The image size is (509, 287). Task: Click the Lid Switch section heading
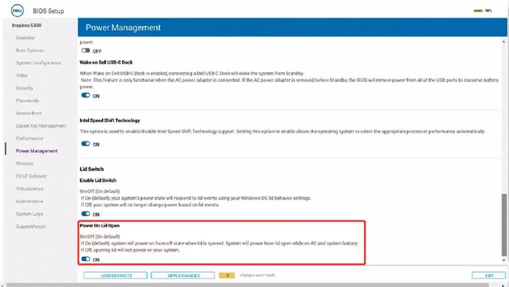pyautogui.click(x=91, y=169)
